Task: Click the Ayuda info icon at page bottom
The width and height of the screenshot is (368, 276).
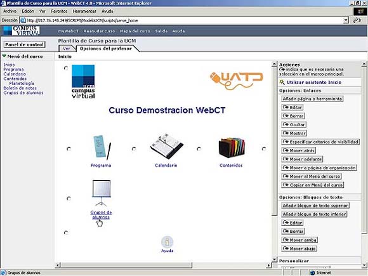Action: [x=167, y=242]
